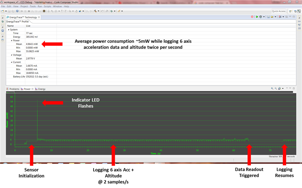This screenshot has width=302, height=188.
Task: Open the Edit menu
Action: coord(9,6)
